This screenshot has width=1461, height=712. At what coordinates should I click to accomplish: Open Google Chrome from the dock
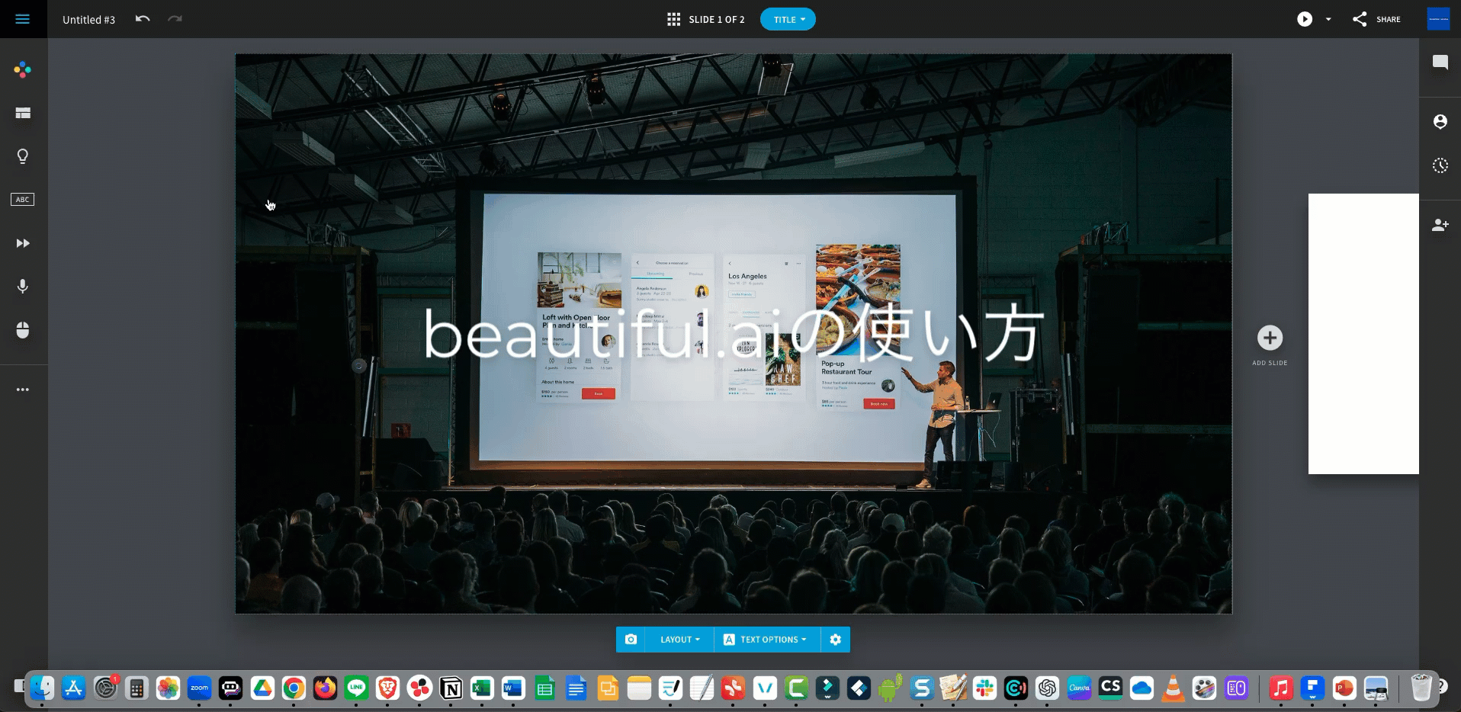click(x=294, y=688)
